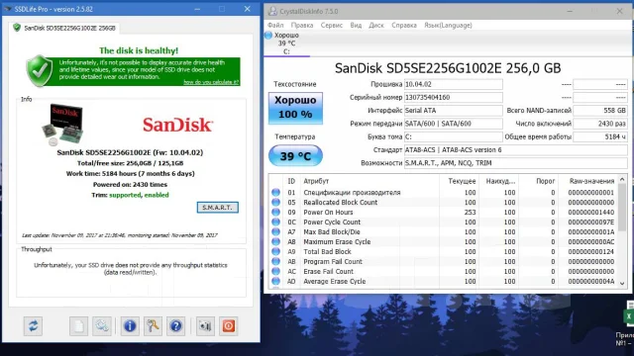Click the 5184 ч total work time value
The width and height of the screenshot is (634, 356).
point(600,136)
